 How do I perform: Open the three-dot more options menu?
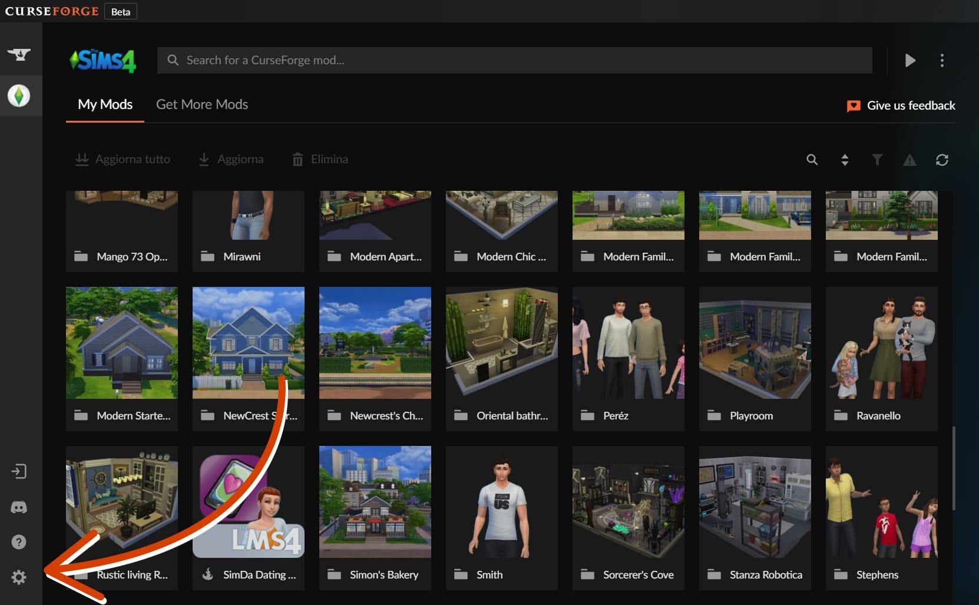pyautogui.click(x=942, y=60)
